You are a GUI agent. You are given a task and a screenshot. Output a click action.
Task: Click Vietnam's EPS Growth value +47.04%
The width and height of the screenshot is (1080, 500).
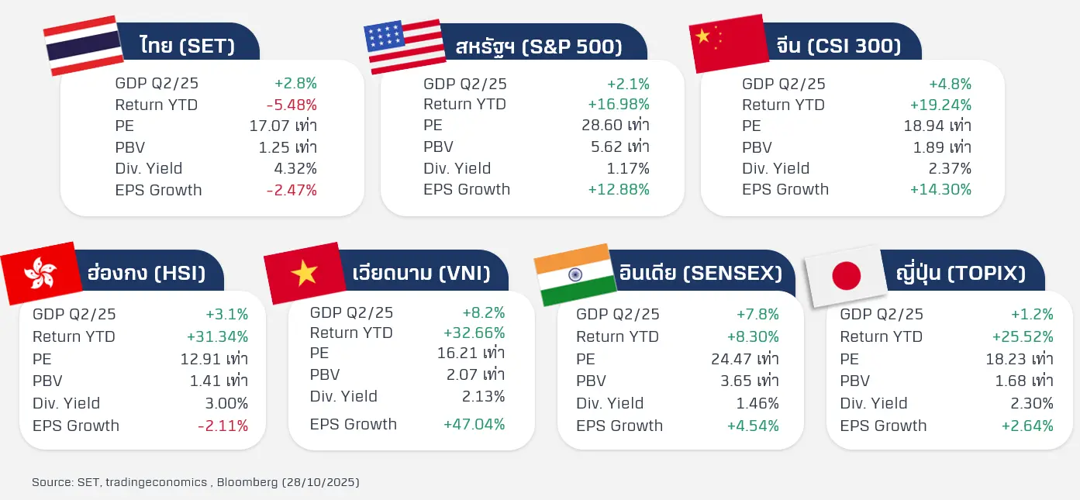tap(474, 424)
